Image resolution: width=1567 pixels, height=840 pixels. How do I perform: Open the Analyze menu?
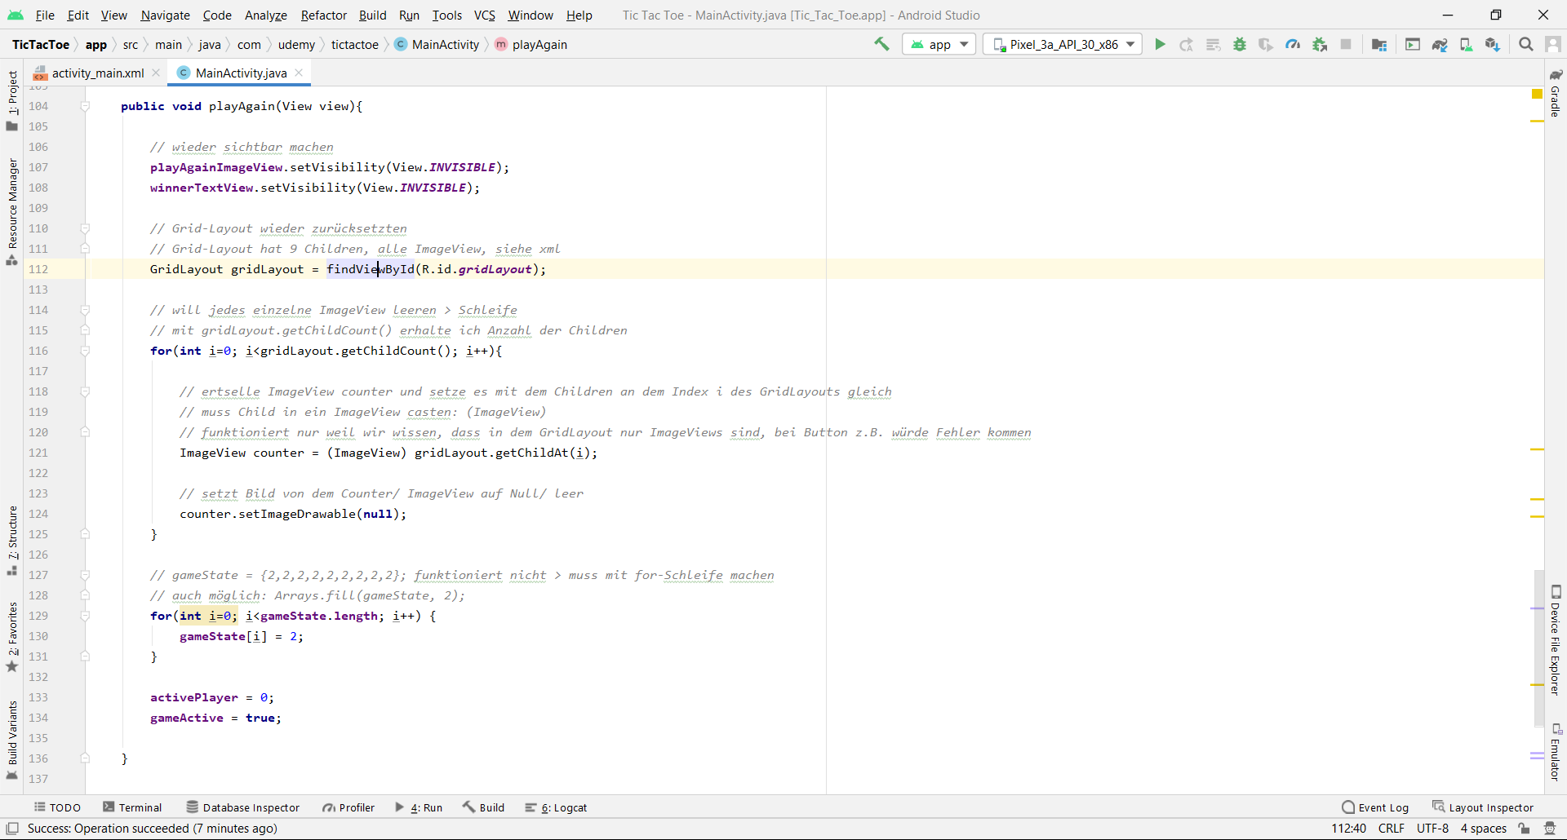coord(266,15)
